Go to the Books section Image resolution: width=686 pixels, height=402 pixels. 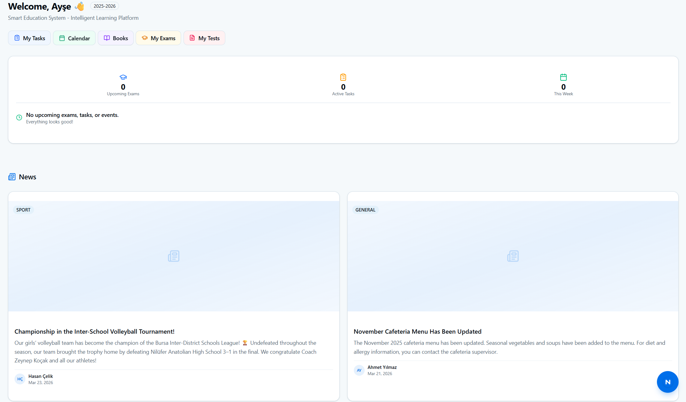(x=116, y=38)
